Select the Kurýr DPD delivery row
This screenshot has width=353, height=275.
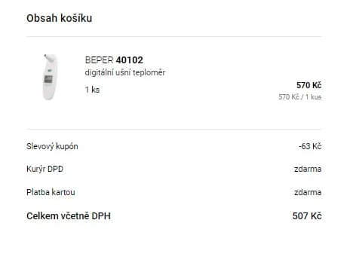click(x=173, y=169)
